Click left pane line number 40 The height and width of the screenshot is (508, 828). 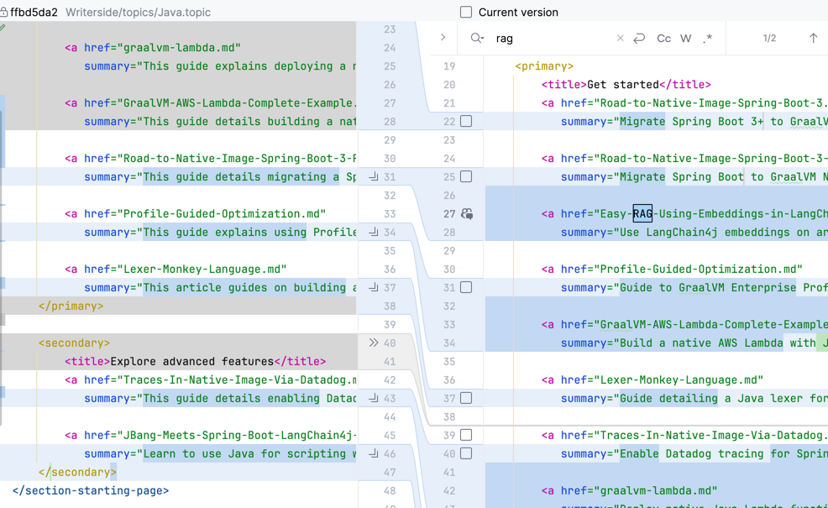(x=390, y=343)
